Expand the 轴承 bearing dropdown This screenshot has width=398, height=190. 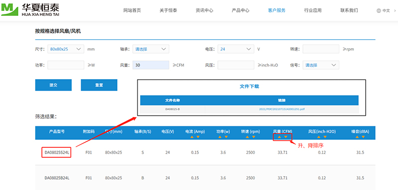pyautogui.click(x=151, y=49)
